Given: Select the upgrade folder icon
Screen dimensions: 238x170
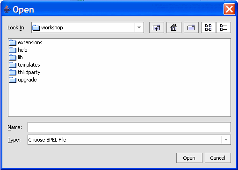Looking at the screenshot, I should coord(13,80).
